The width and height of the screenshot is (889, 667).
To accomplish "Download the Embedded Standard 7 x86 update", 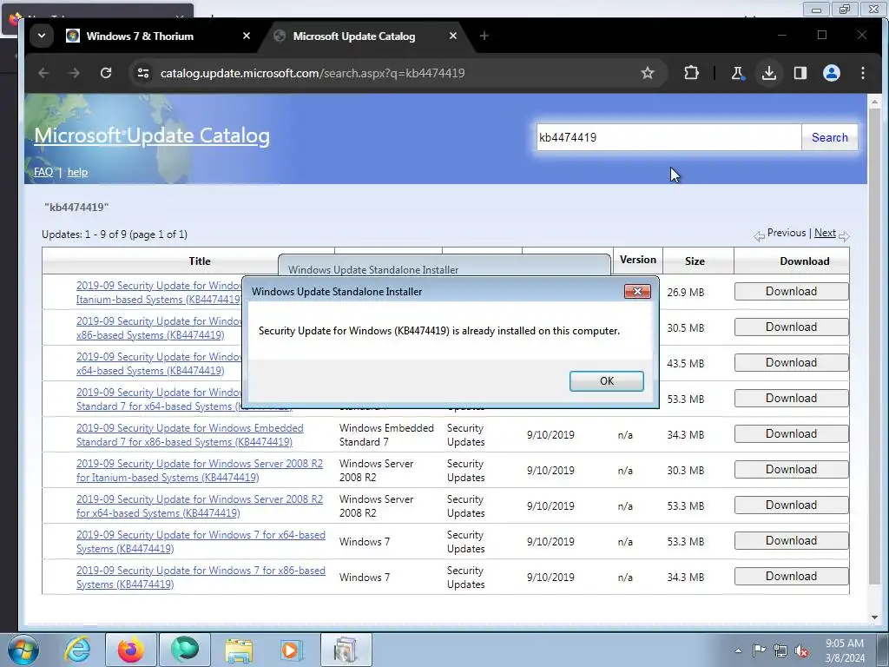I will [791, 434].
